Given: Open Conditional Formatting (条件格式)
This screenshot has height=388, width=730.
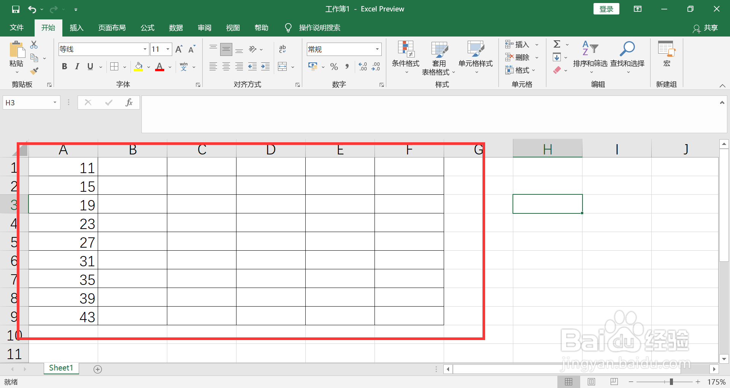Looking at the screenshot, I should (406, 57).
